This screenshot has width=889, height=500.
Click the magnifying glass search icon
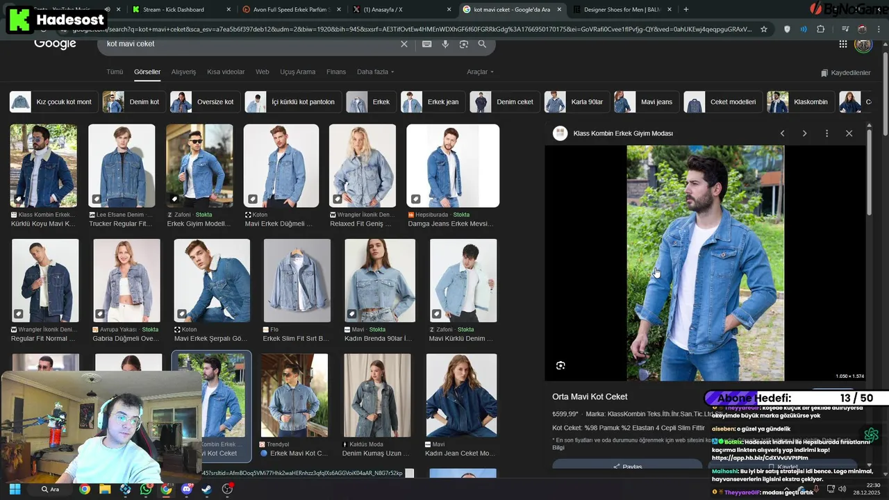[482, 44]
